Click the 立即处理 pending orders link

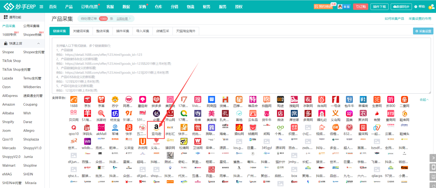click(123, 19)
